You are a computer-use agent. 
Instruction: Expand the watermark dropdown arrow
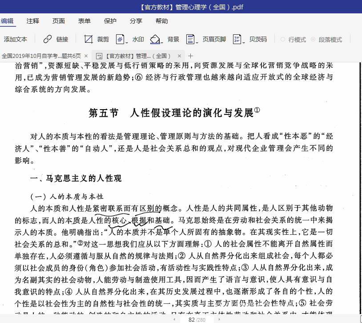pyautogui.click(x=127, y=42)
